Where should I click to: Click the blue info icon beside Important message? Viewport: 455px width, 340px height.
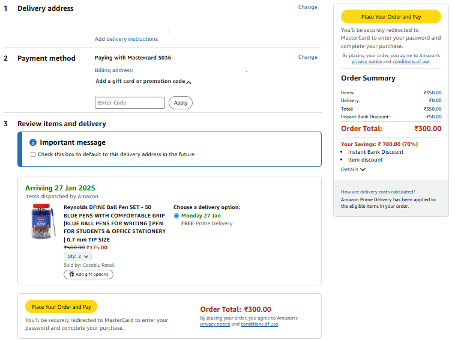tap(33, 142)
